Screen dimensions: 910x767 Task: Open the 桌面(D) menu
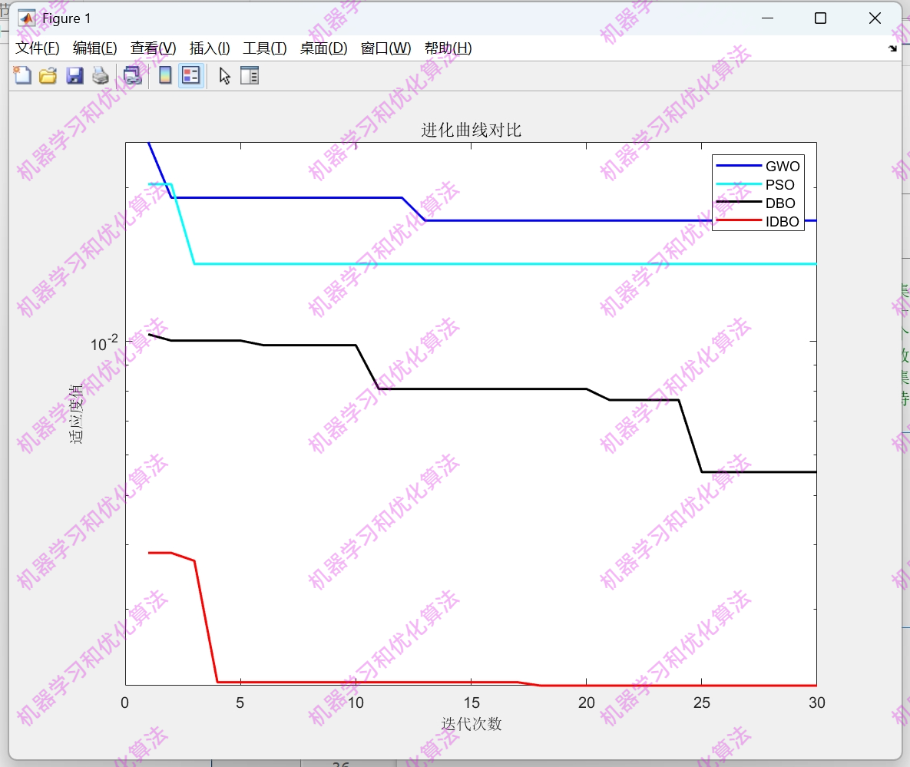(x=323, y=48)
